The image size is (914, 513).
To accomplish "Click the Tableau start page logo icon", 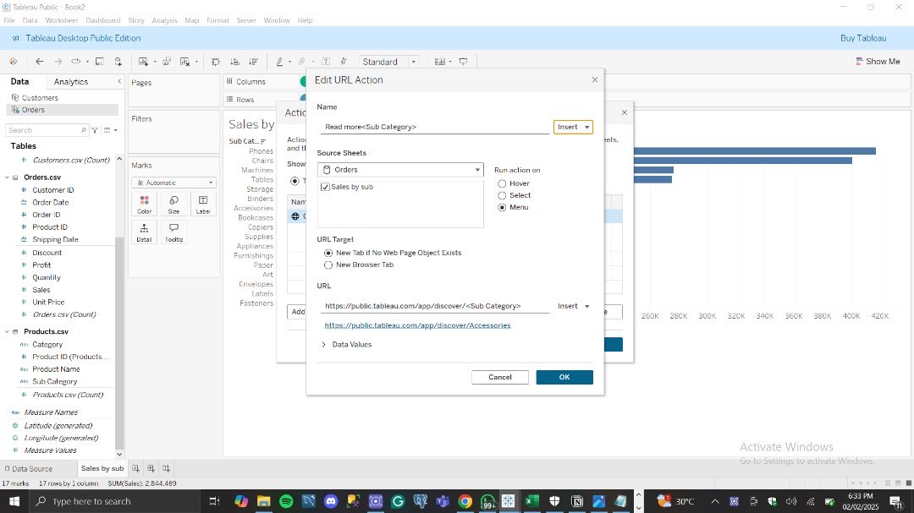I will (x=13, y=61).
